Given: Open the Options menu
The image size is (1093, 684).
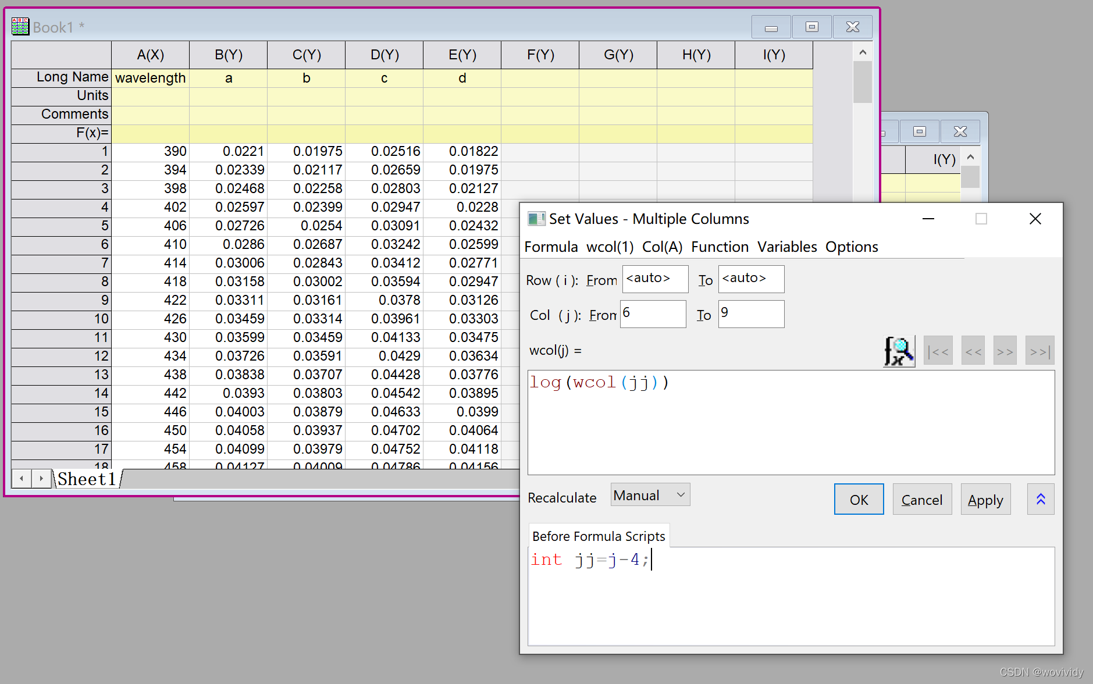Looking at the screenshot, I should 852,247.
